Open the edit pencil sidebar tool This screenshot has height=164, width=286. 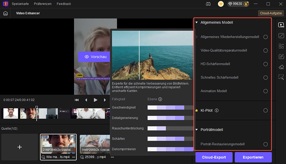(x=281, y=57)
